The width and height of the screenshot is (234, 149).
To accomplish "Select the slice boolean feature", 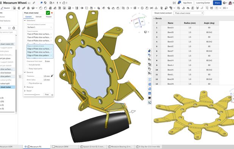I will tap(6, 73).
